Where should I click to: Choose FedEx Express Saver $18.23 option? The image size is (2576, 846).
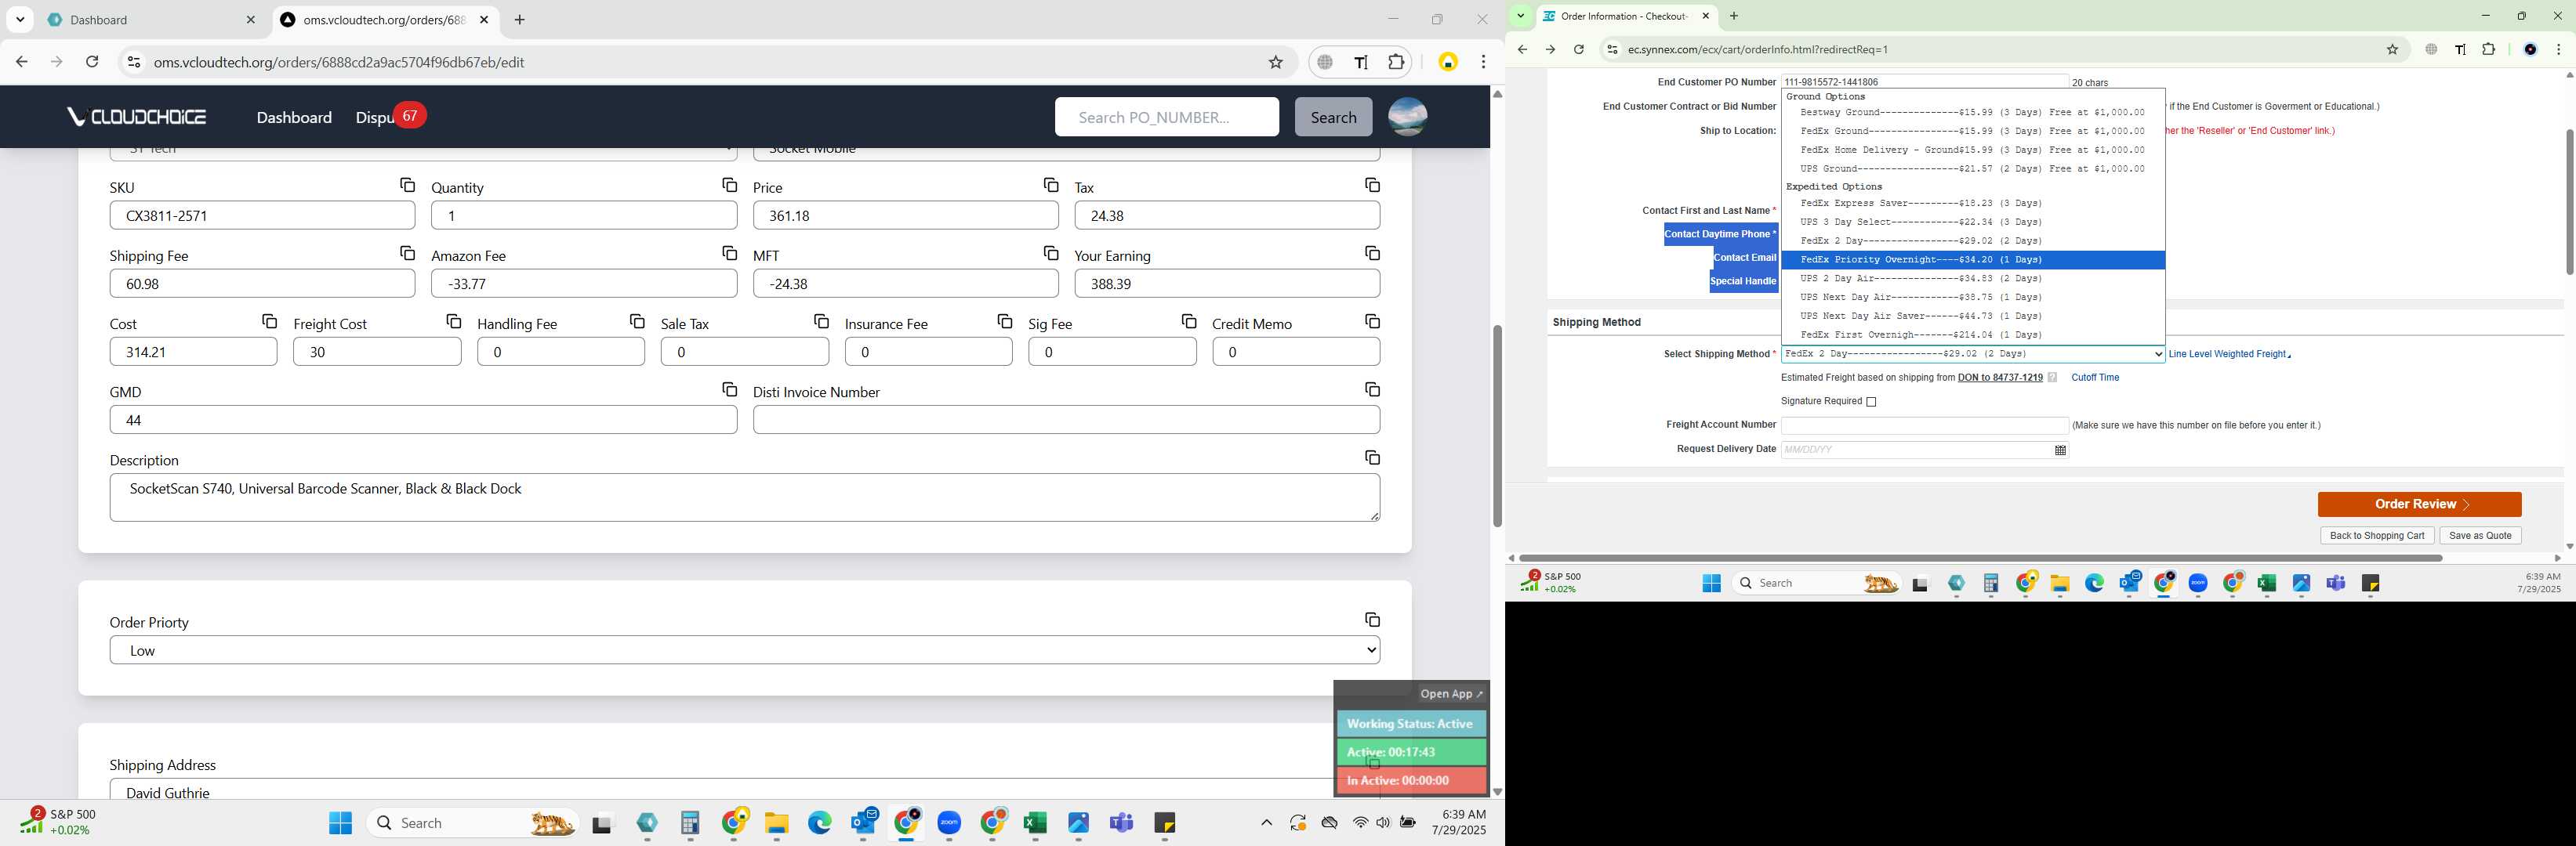[x=1972, y=204]
